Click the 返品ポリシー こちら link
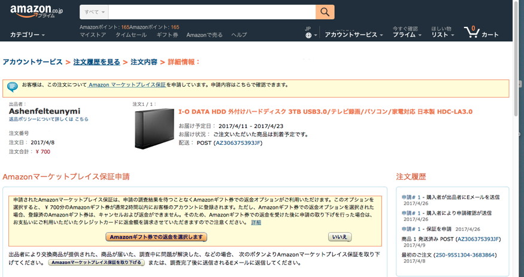Screen dimensions: 524x277 81,119
